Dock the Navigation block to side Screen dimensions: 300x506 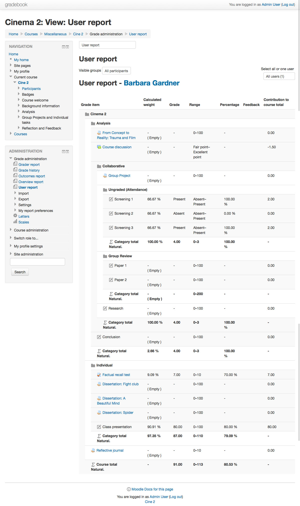(x=67, y=47)
